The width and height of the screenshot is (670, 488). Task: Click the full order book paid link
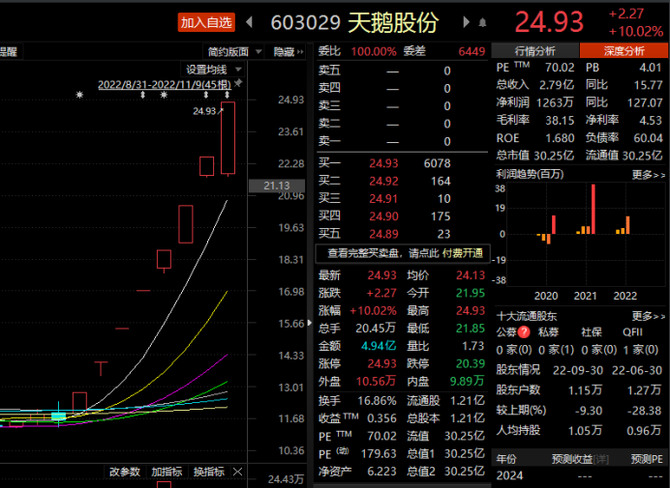[x=404, y=253]
